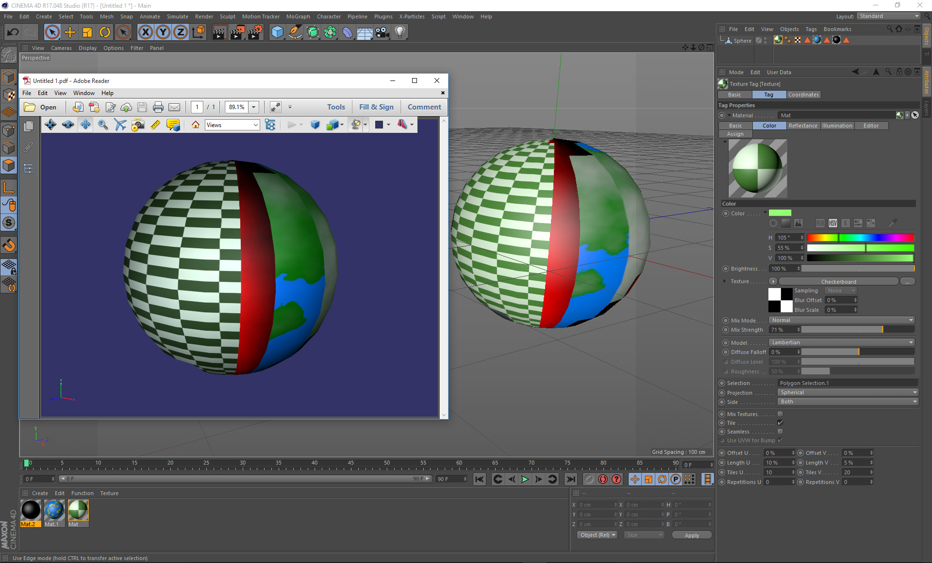Click the Spline Pen tool icon
932x563 pixels.
tap(295, 32)
